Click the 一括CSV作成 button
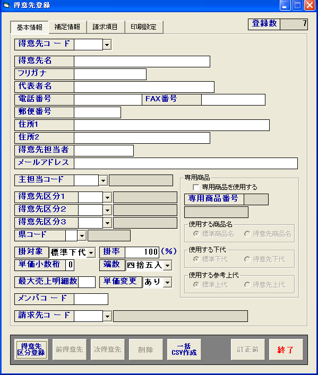Viewport: 318px width, 375px height. click(184, 350)
